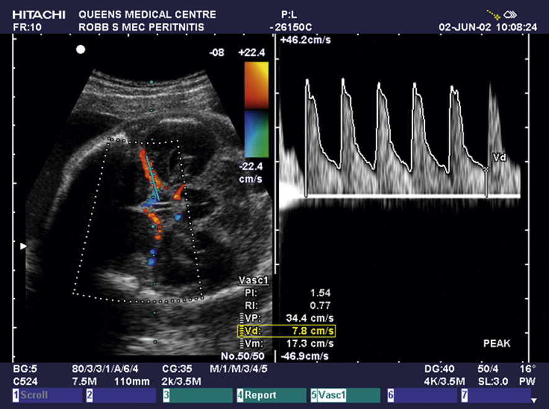Click the blue-green negative velocity color bar
This screenshot has height=409, width=549.
tap(256, 134)
